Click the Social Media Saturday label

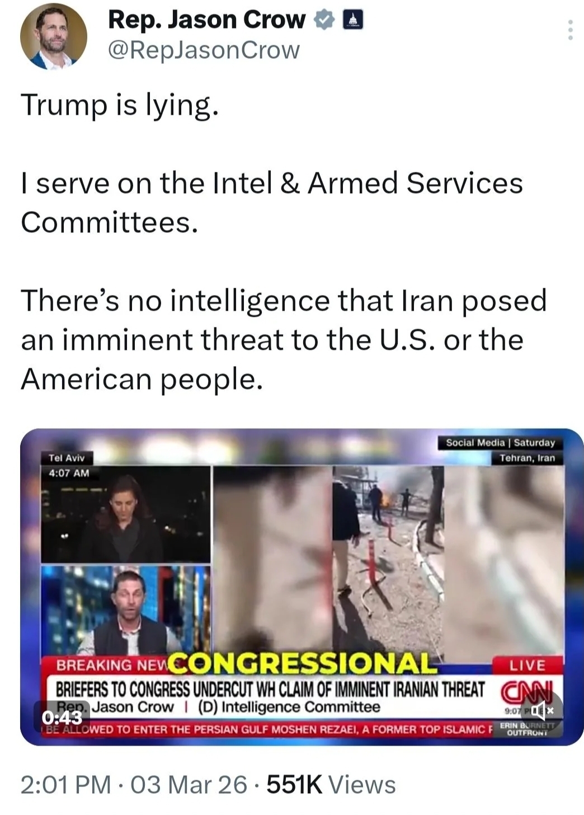(x=500, y=443)
